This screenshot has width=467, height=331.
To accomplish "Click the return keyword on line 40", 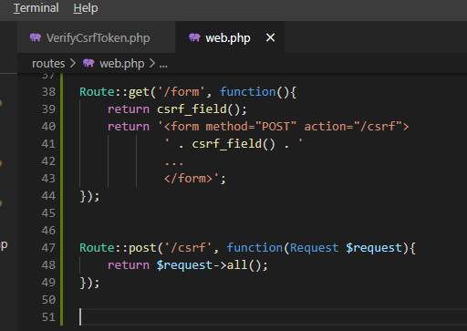I will (129, 127).
